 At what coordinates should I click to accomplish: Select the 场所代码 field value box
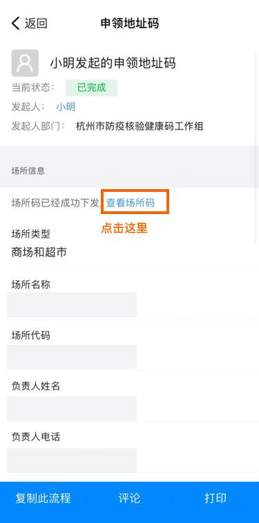click(71, 357)
